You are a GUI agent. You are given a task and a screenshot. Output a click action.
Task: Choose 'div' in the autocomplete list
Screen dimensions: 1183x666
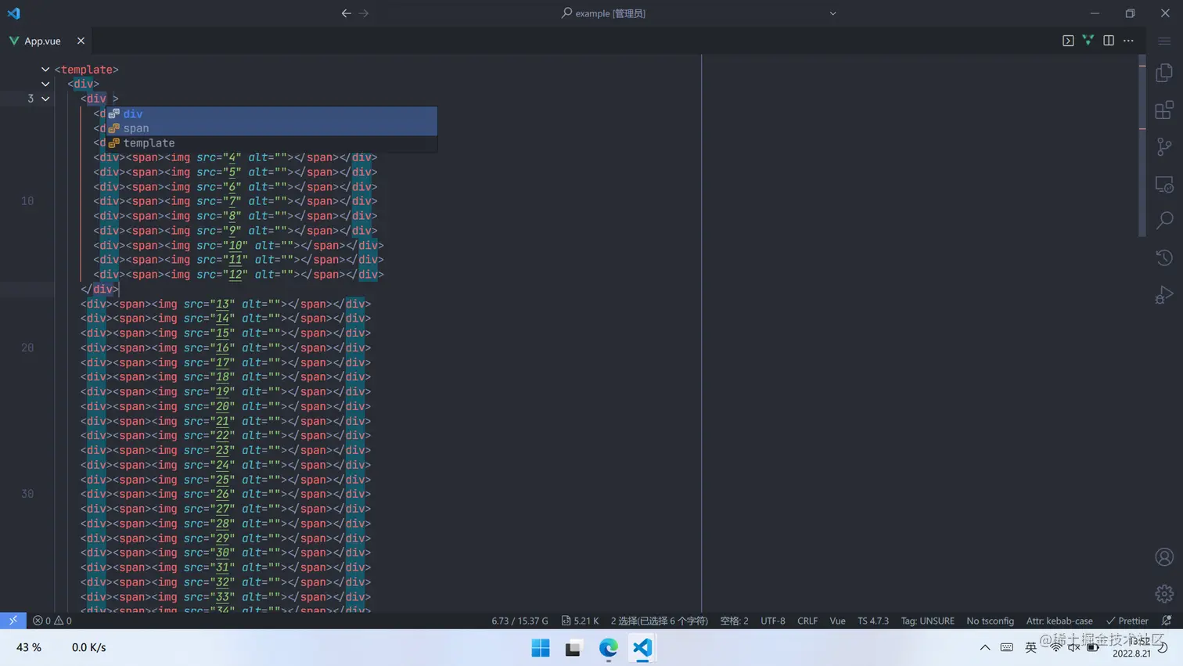pos(271,113)
